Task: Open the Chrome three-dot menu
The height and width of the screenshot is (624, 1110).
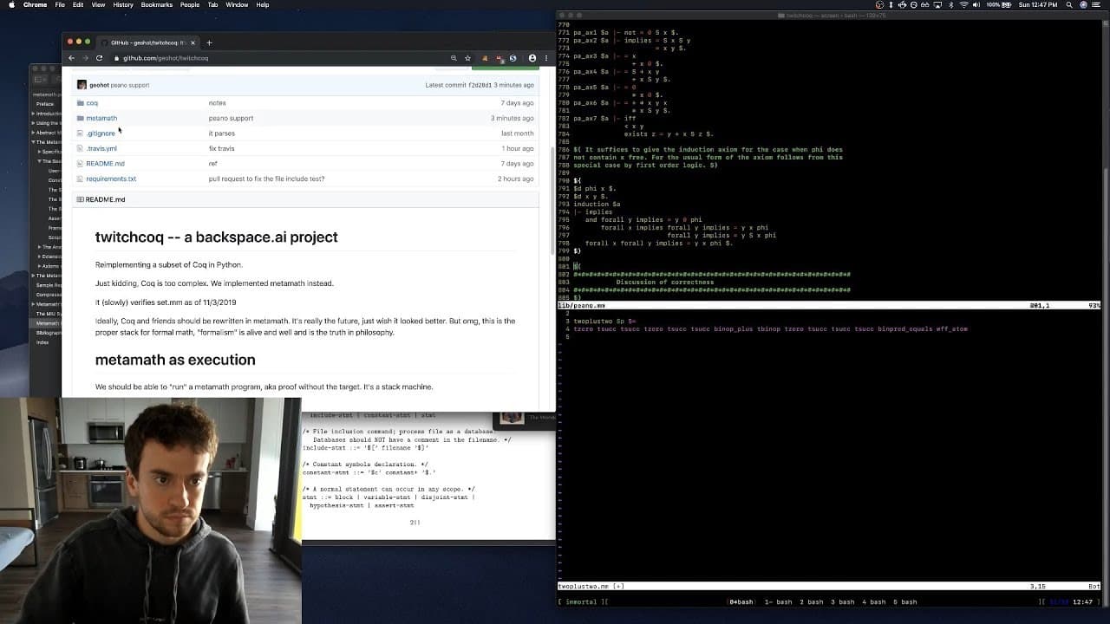Action: (x=545, y=58)
